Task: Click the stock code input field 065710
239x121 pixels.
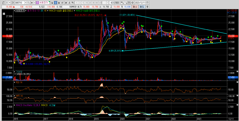Action: [x=19, y=3]
